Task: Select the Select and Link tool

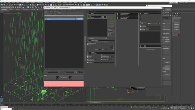Action: tap(7, 5)
